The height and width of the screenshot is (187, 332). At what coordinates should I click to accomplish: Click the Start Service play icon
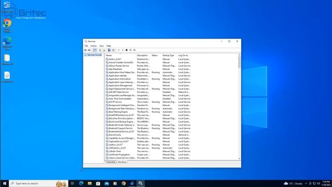(119, 50)
